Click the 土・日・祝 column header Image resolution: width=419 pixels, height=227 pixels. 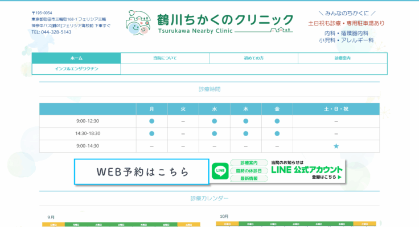point(336,109)
